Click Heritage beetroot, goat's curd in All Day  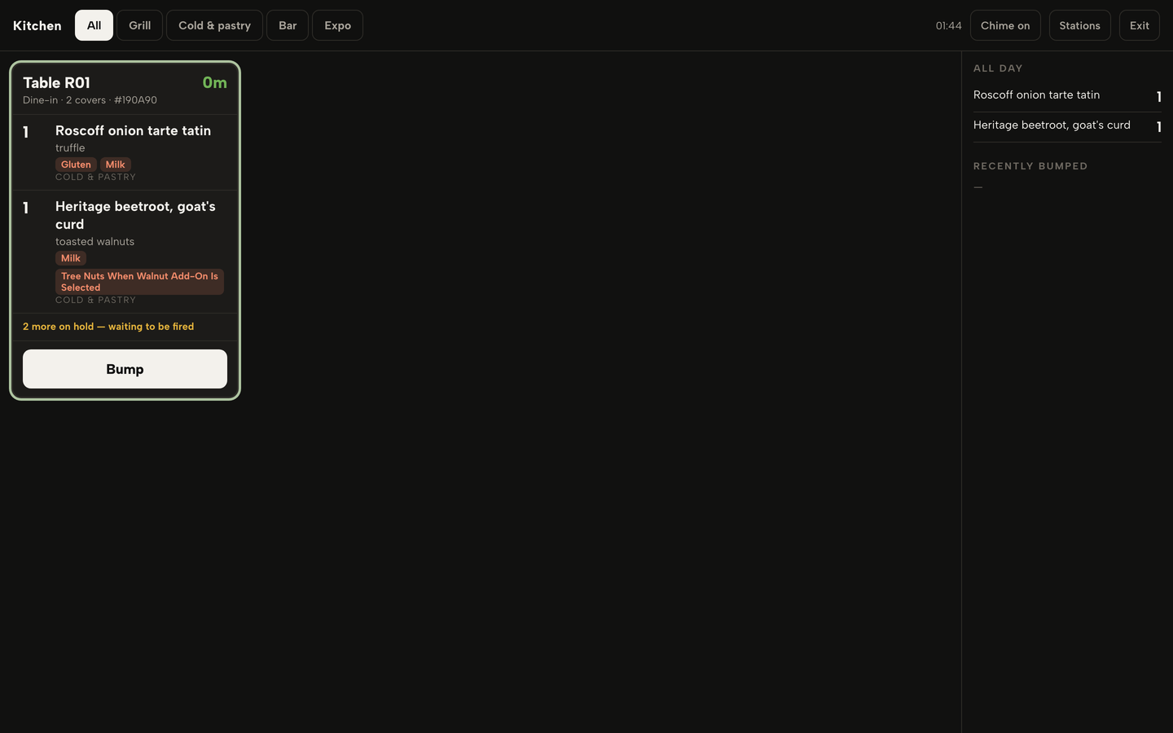click(1067, 126)
